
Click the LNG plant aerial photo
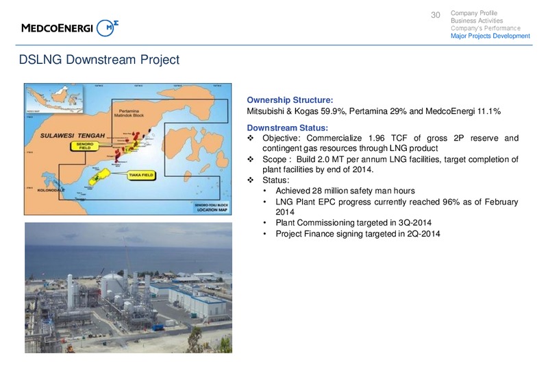click(128, 287)
